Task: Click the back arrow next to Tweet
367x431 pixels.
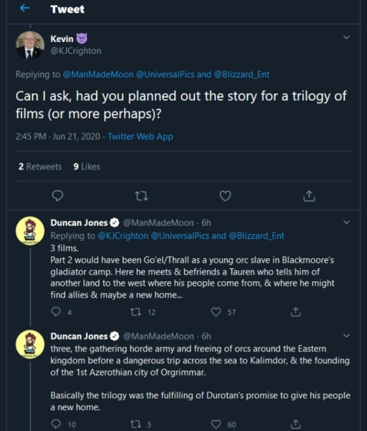Action: 25,9
